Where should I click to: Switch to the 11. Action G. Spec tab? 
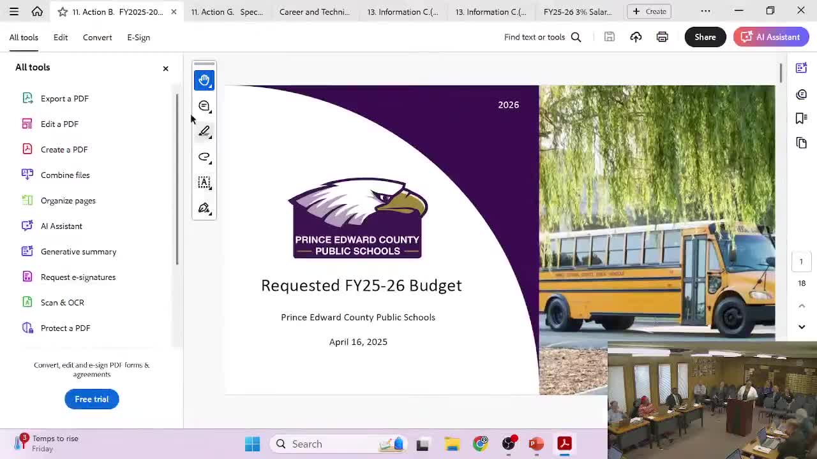point(227,11)
